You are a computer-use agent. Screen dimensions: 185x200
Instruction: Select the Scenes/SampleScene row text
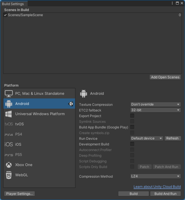25,15
